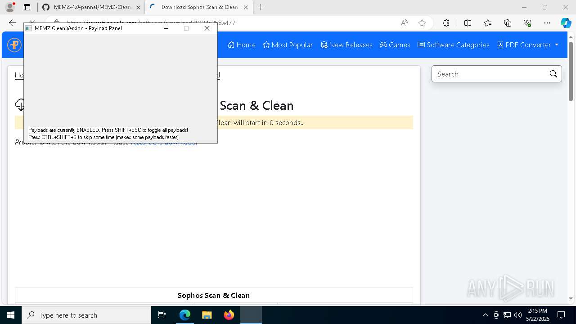Close the MEMZ Payload Panel window
Screen dimensions: 576x324
(207, 28)
